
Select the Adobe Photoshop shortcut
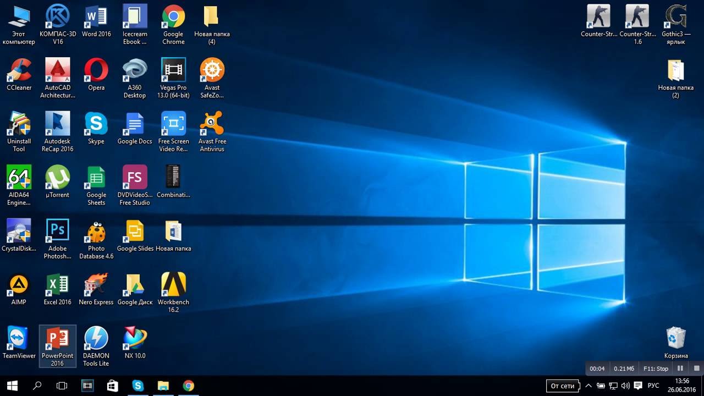click(x=58, y=239)
